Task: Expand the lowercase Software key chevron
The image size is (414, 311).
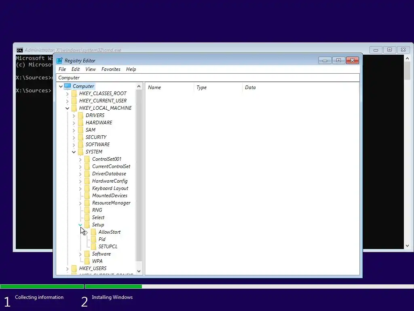Action: click(x=80, y=254)
